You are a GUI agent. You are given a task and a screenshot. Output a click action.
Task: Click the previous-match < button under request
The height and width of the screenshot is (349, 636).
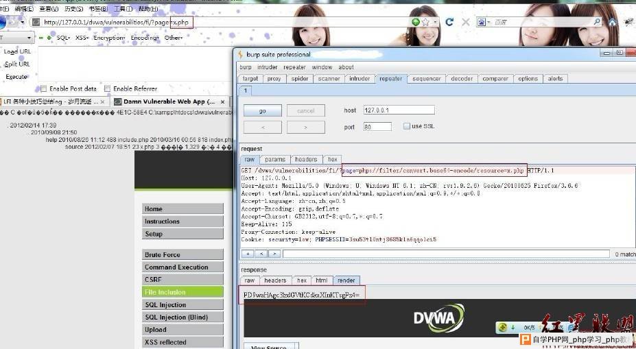[261, 254]
